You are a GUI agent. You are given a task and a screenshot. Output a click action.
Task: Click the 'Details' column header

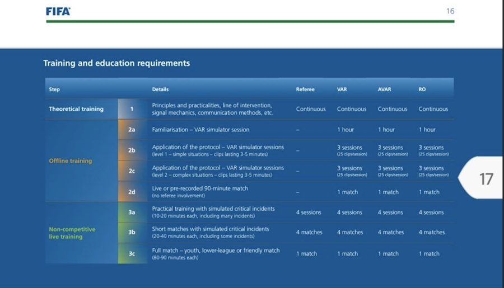click(x=160, y=89)
